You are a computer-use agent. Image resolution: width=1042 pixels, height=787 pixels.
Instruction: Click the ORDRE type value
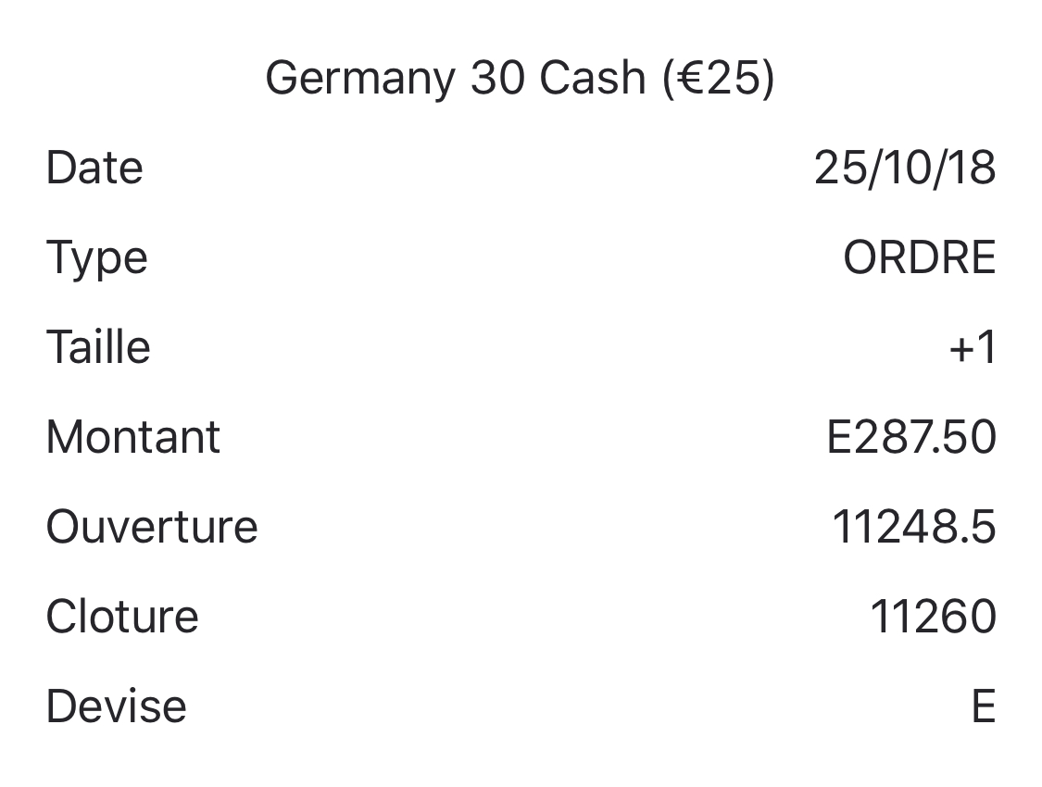click(x=919, y=258)
